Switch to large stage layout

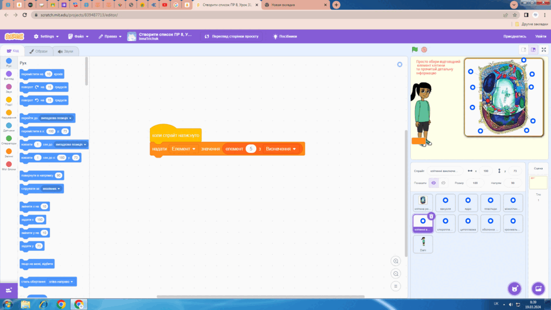click(x=533, y=50)
